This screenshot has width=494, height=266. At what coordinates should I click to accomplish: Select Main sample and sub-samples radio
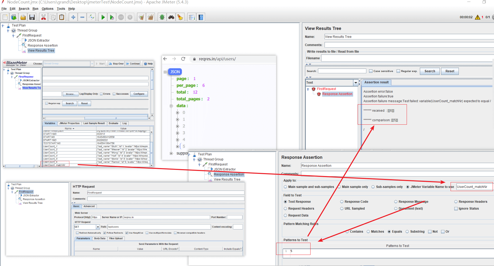tap(285, 187)
